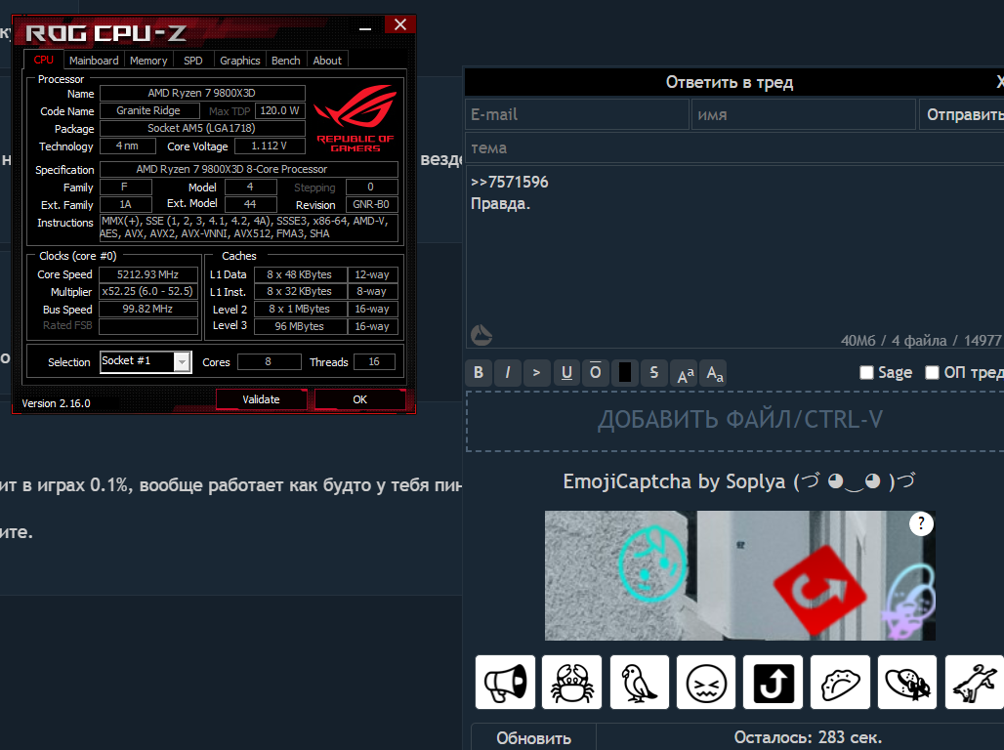Image resolution: width=1004 pixels, height=750 pixels.
Task: Switch to the Graphics tab
Action: coord(240,61)
